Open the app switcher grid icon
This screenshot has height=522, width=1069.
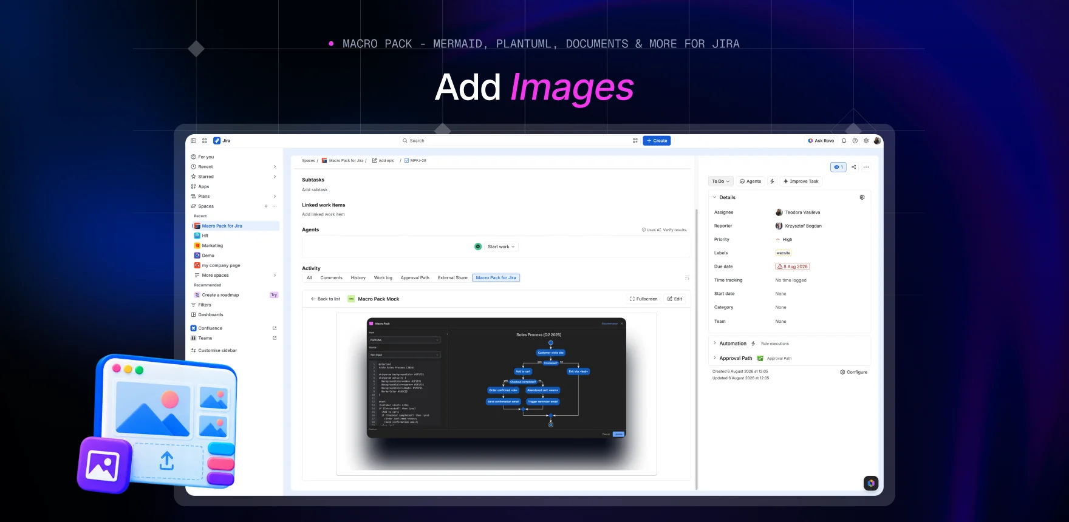(x=205, y=141)
